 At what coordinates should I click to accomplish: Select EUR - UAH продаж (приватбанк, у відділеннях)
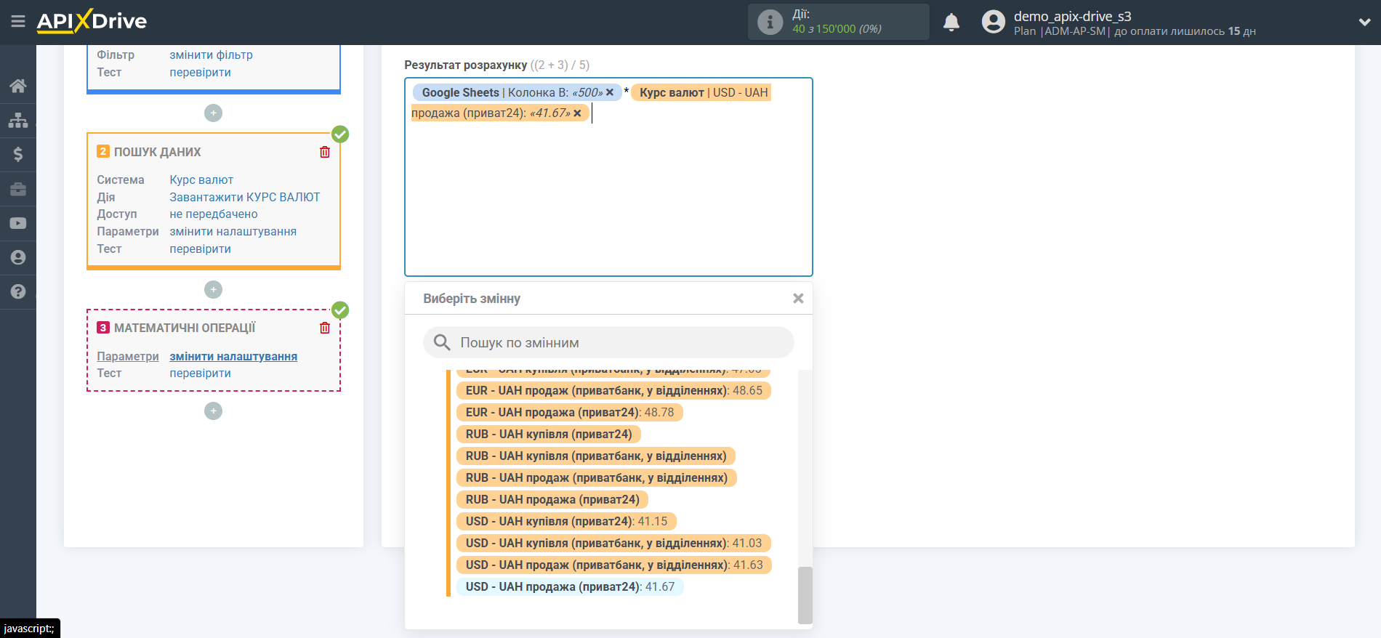point(613,390)
